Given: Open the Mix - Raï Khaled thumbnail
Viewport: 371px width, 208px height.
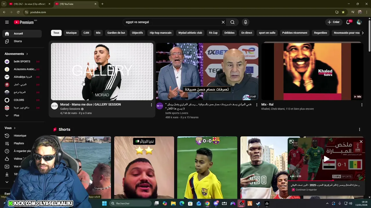Looking at the screenshot, I should click(312, 71).
